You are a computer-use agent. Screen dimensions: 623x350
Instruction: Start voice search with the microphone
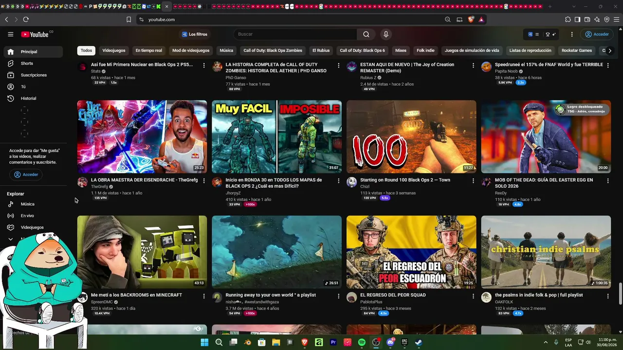(x=386, y=34)
